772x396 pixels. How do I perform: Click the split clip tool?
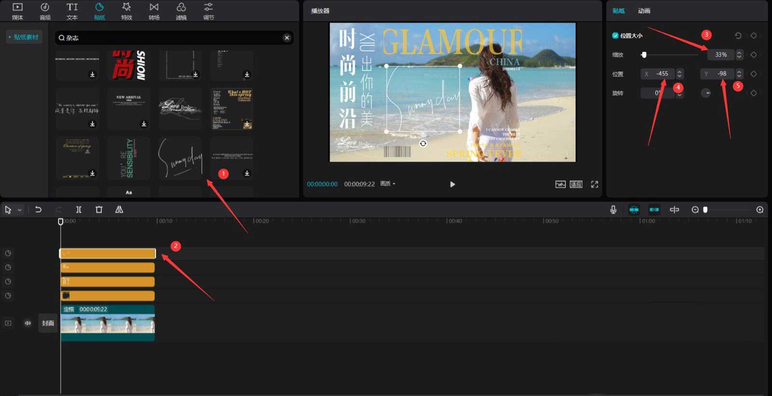(79, 209)
